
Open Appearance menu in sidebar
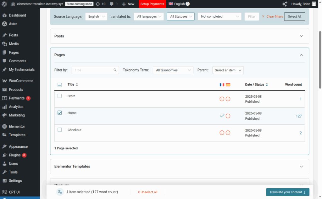click(x=18, y=147)
